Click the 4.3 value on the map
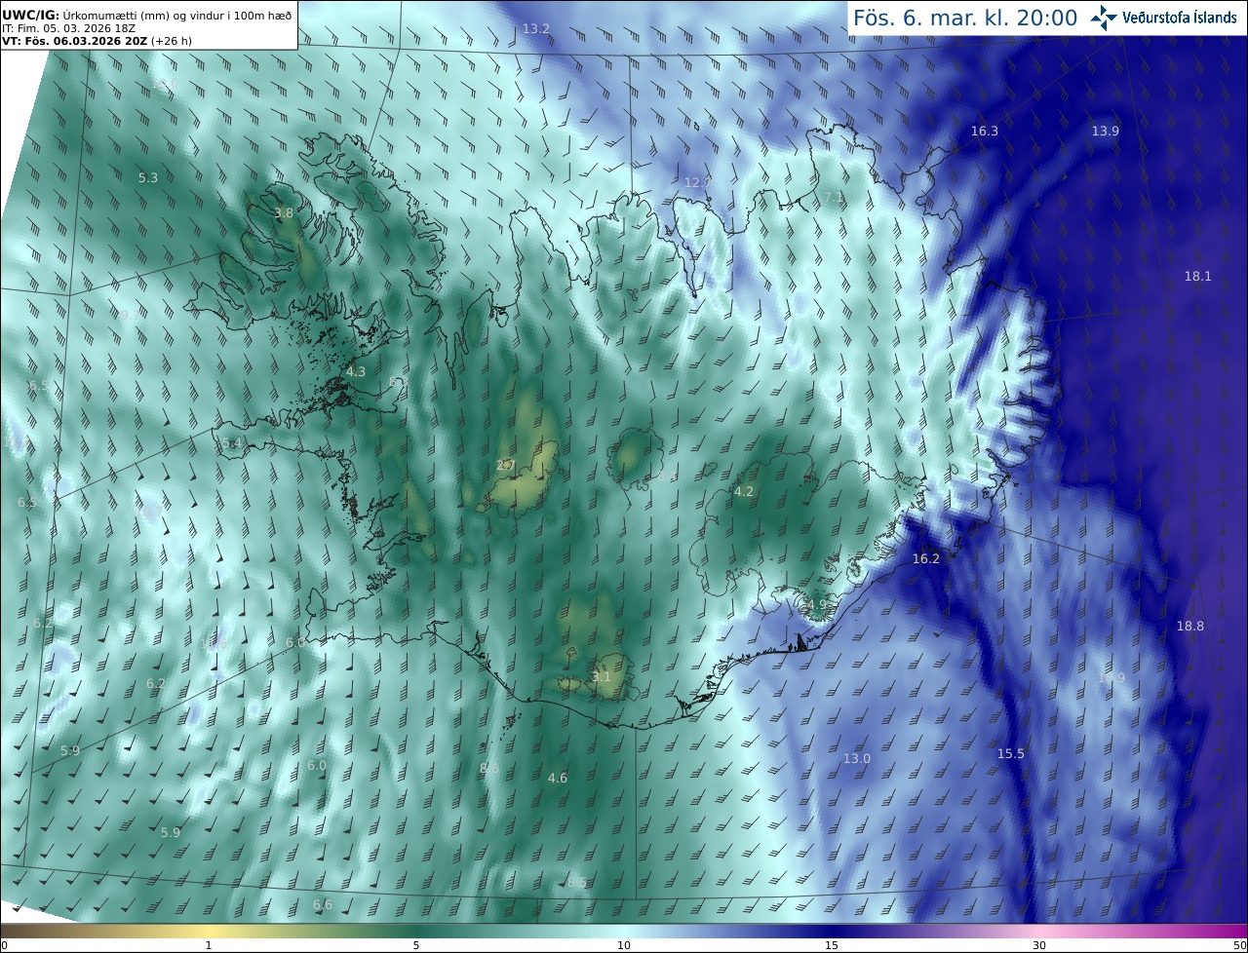1248x953 pixels. (356, 371)
